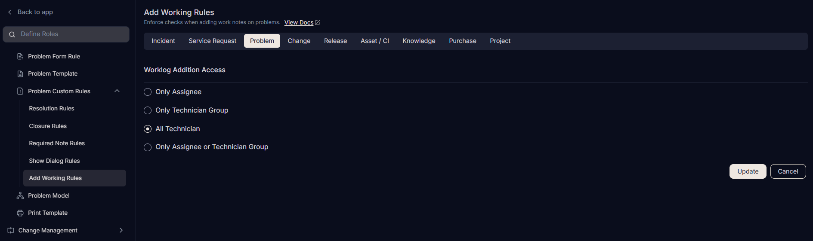Collapse the Problem Custom Rules section chevron
Viewport: 813px width, 241px height.
pos(117,91)
